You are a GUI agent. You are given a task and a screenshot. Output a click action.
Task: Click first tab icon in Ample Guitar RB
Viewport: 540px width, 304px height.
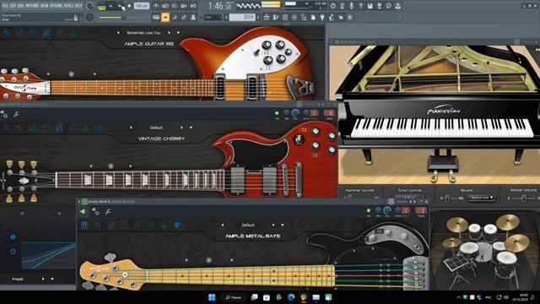[7, 33]
